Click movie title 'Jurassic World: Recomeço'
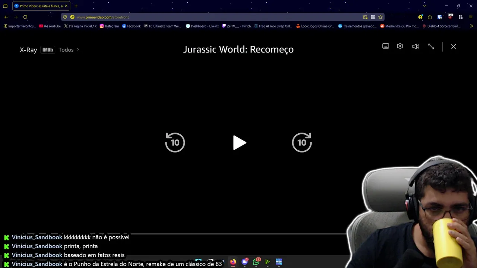 click(238, 50)
